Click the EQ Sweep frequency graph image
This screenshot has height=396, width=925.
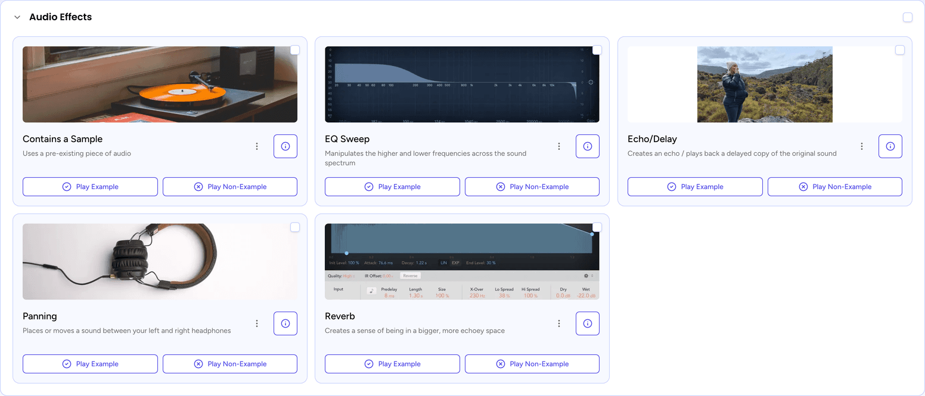pos(462,84)
